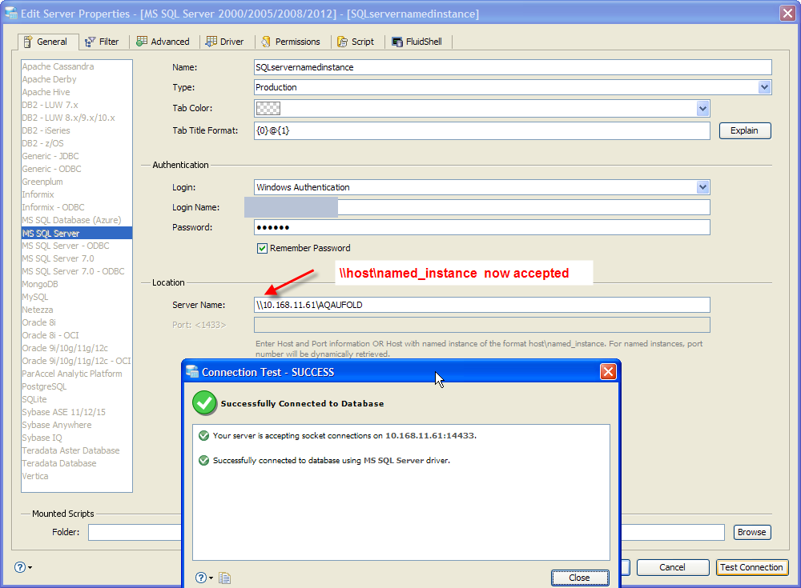Select Generic - ODBC entry
This screenshot has width=801, height=588.
click(x=51, y=169)
